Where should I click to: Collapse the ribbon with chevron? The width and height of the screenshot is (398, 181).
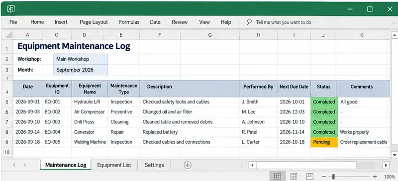(x=393, y=22)
